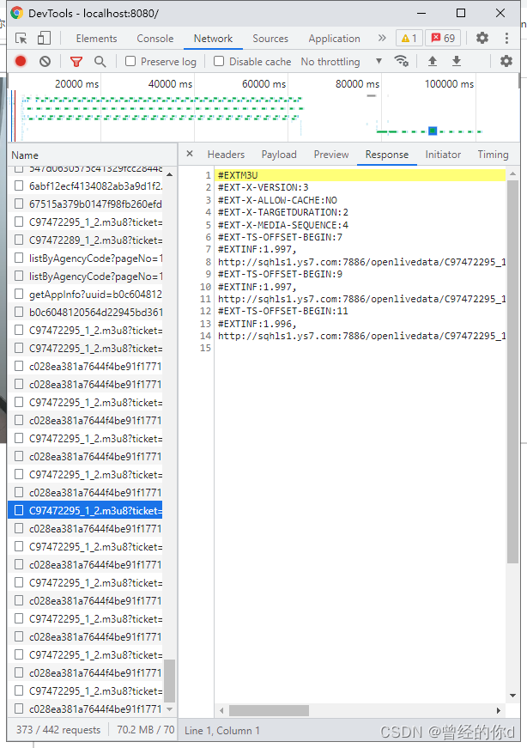Export HAR file download arrow icon

pyautogui.click(x=457, y=61)
